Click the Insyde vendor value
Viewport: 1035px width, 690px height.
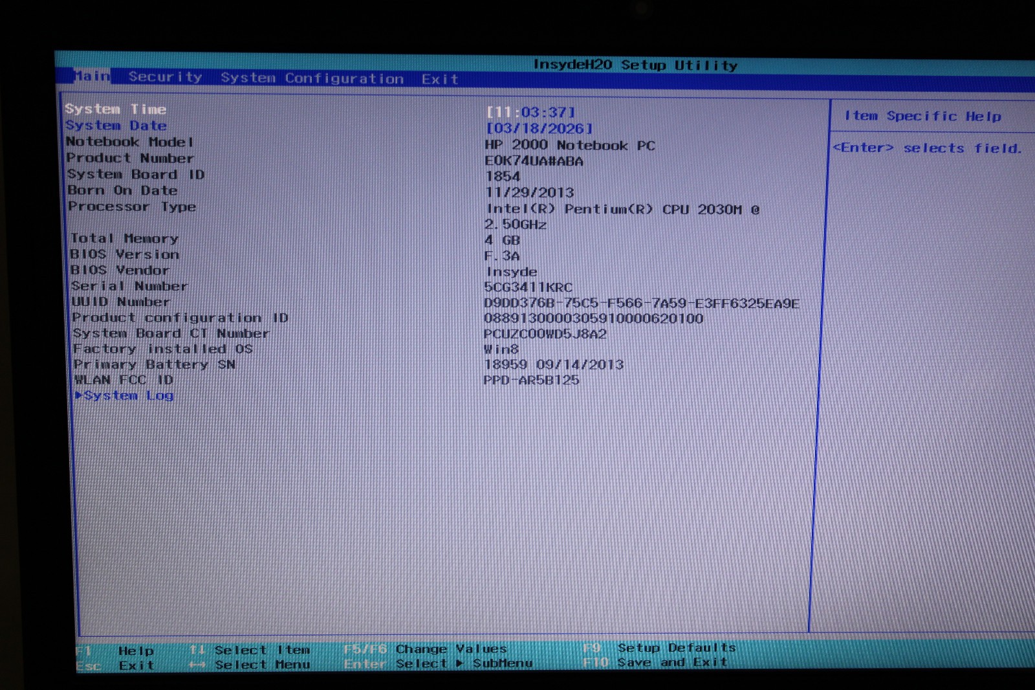511,272
